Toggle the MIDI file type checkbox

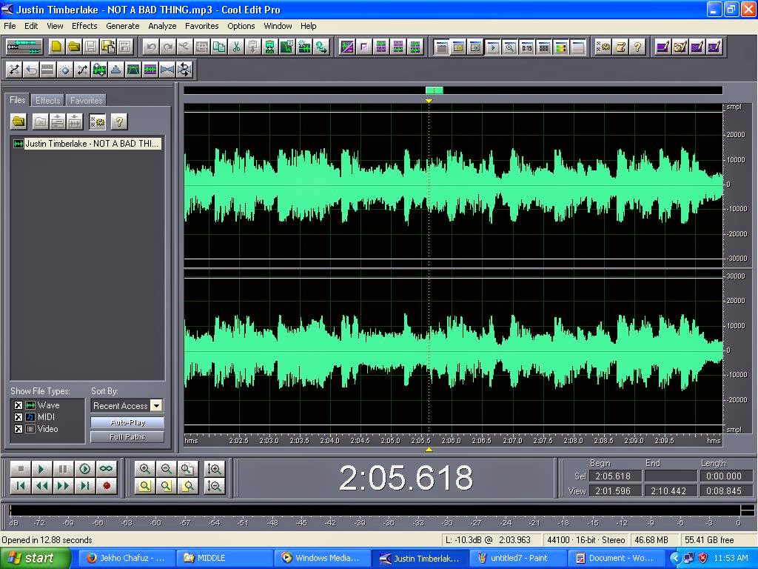(19, 417)
